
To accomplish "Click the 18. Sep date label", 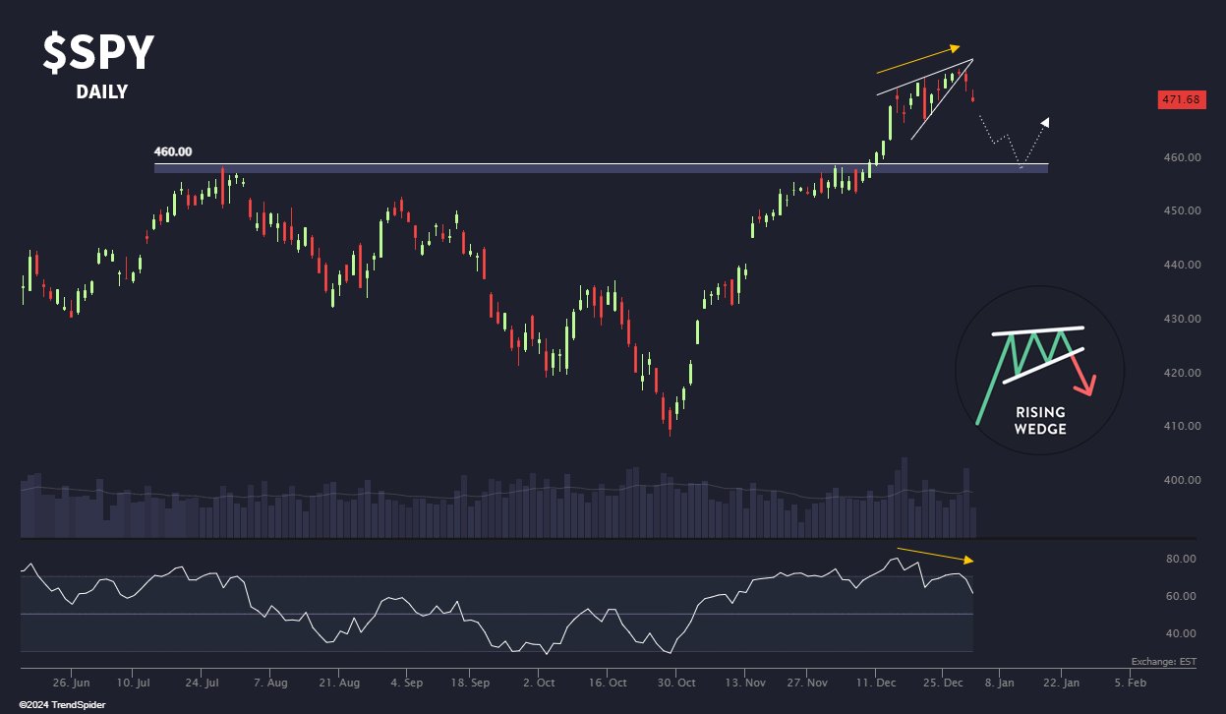I will tap(471, 682).
